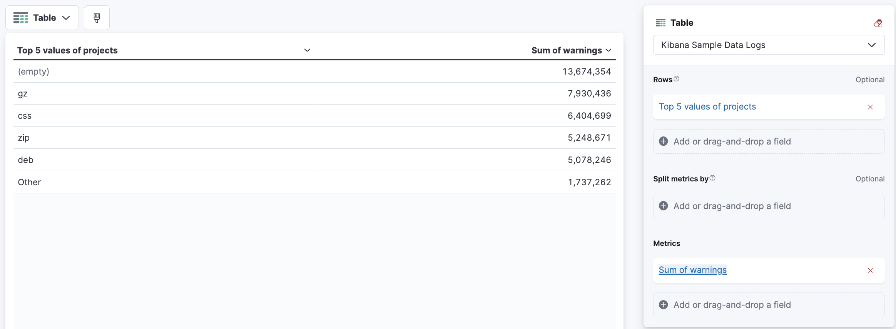The height and width of the screenshot is (329, 896).
Task: Edit the Sum of warnings metric link
Action: [692, 270]
